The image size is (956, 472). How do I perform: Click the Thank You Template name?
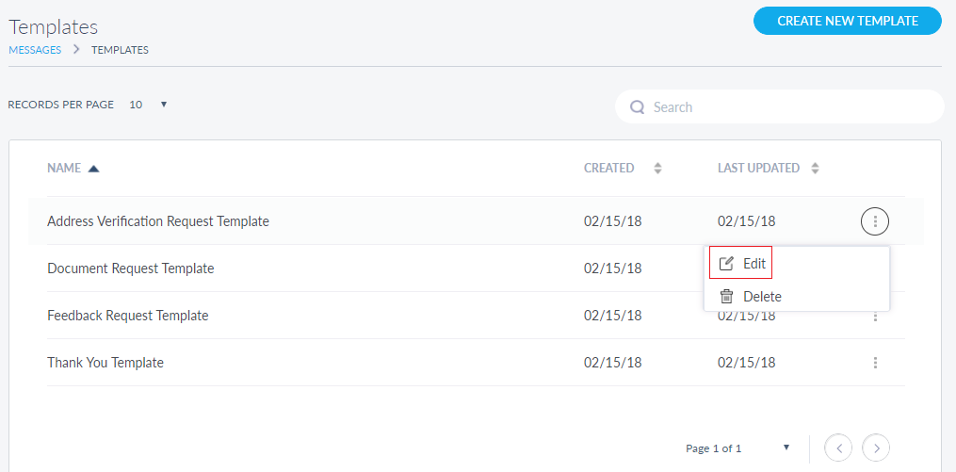[105, 363]
